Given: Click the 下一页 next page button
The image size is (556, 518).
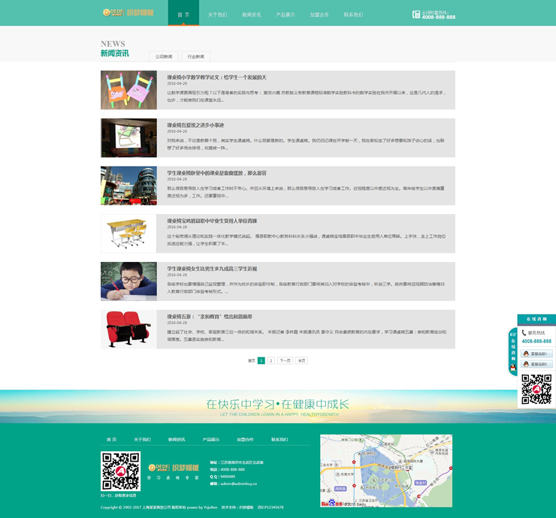Looking at the screenshot, I should coord(285,360).
